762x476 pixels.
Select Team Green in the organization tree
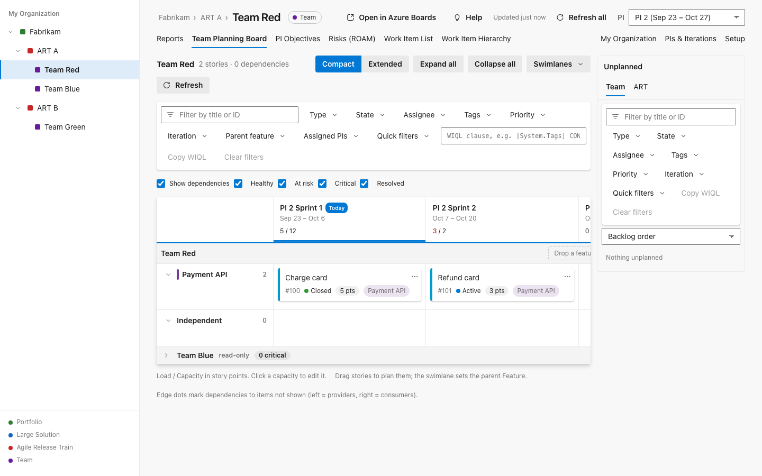click(x=70, y=127)
